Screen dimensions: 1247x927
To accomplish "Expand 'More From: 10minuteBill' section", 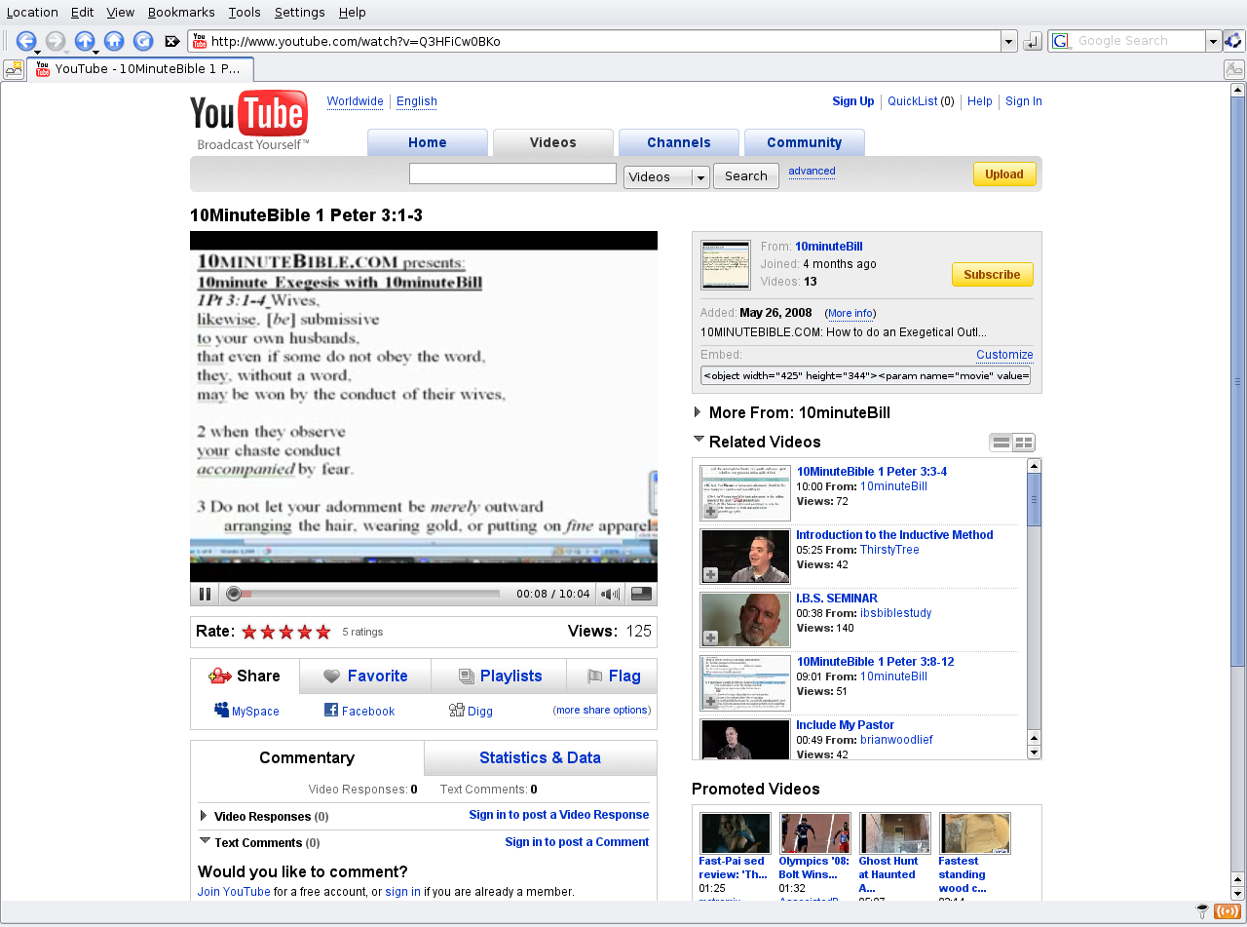I will 698,412.
